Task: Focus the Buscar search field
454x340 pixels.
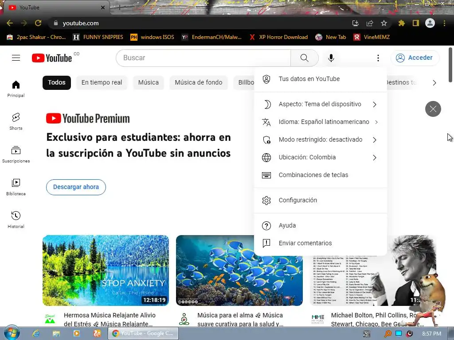Action: [x=203, y=58]
